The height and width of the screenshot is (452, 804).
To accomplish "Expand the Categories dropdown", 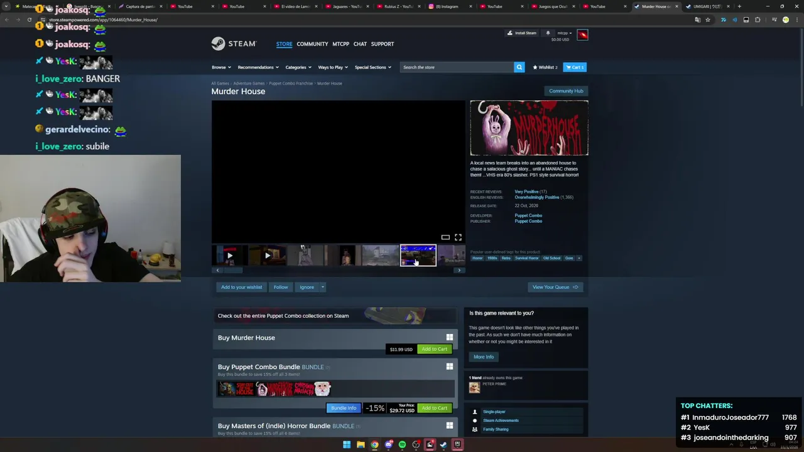I will (x=298, y=67).
